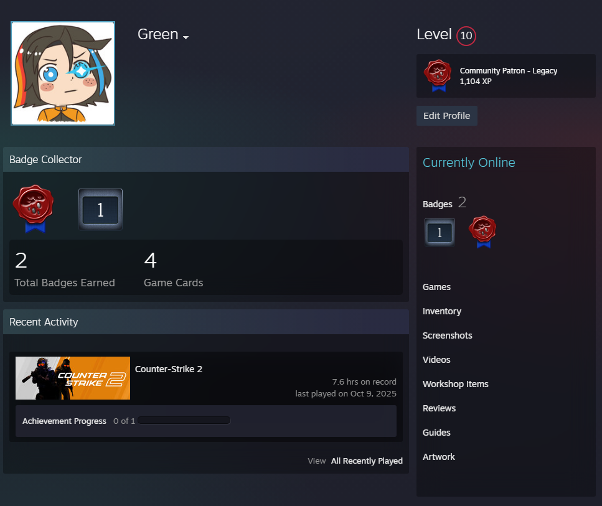Open the profile avatar image
602x506 pixels.
click(63, 73)
